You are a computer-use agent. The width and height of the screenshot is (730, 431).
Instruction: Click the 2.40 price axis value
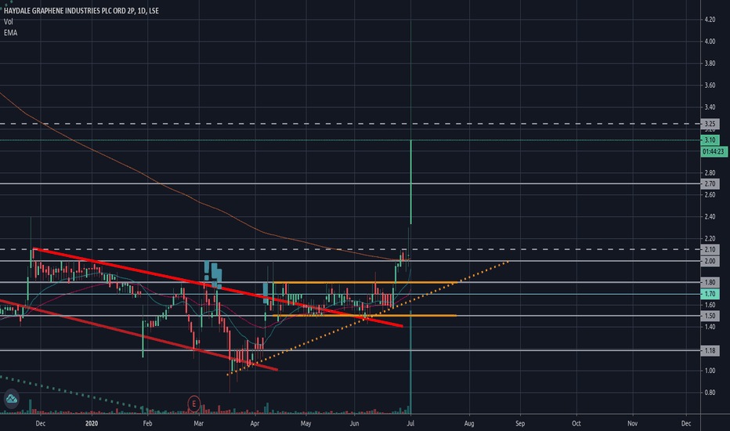point(710,216)
